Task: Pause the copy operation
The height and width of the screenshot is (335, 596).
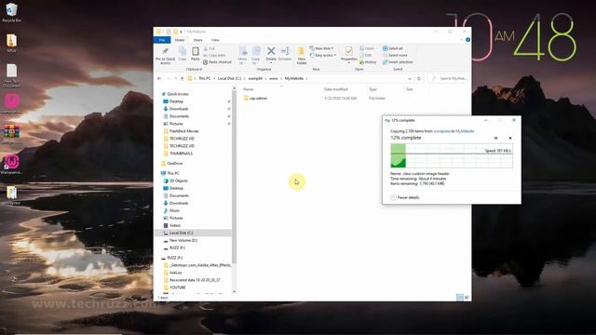Action: tap(495, 138)
